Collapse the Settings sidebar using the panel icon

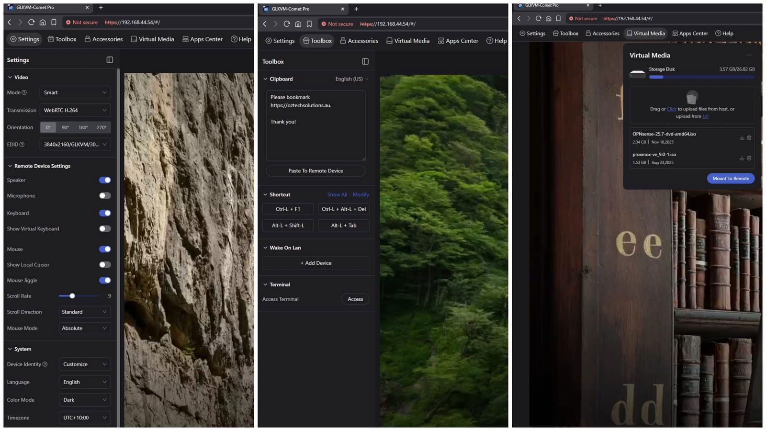pos(110,60)
